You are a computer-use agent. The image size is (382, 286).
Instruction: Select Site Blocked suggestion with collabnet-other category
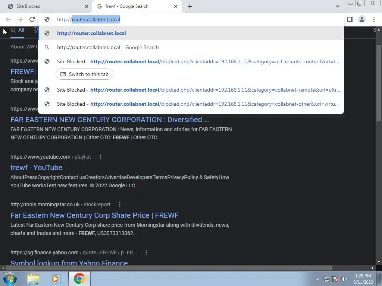pyautogui.click(x=191, y=104)
